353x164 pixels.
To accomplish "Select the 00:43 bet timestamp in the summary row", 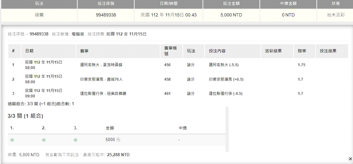I will click(169, 15).
